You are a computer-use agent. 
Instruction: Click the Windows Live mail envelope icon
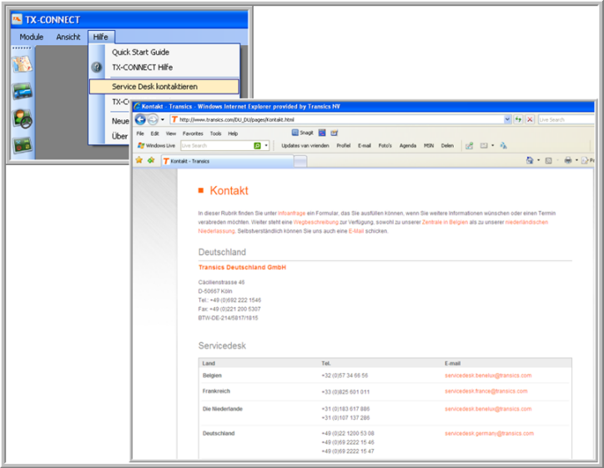tap(484, 146)
